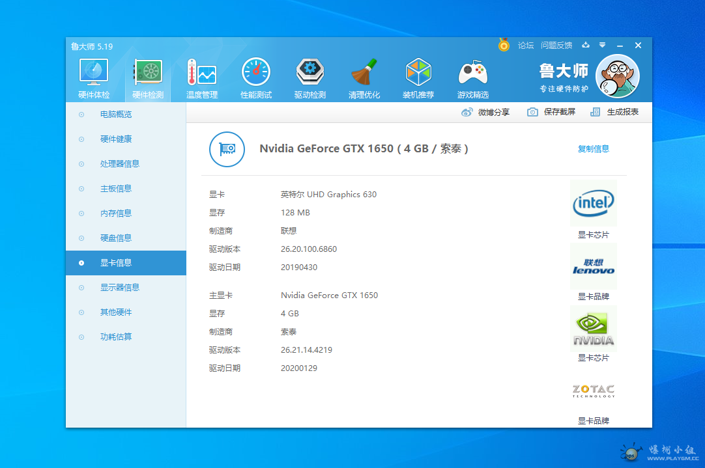Go to 清理优化 cleanup and optimization

click(x=364, y=79)
